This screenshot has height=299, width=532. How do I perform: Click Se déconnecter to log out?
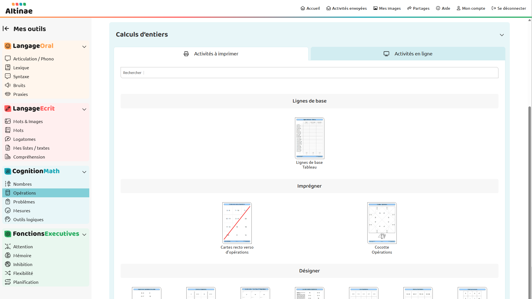coord(508,8)
